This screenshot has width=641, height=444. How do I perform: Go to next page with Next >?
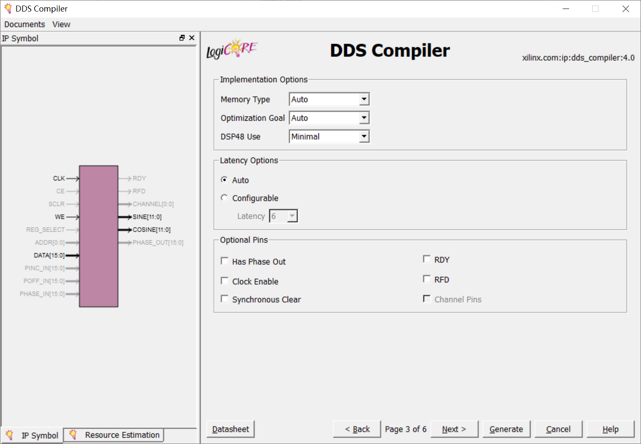454,429
